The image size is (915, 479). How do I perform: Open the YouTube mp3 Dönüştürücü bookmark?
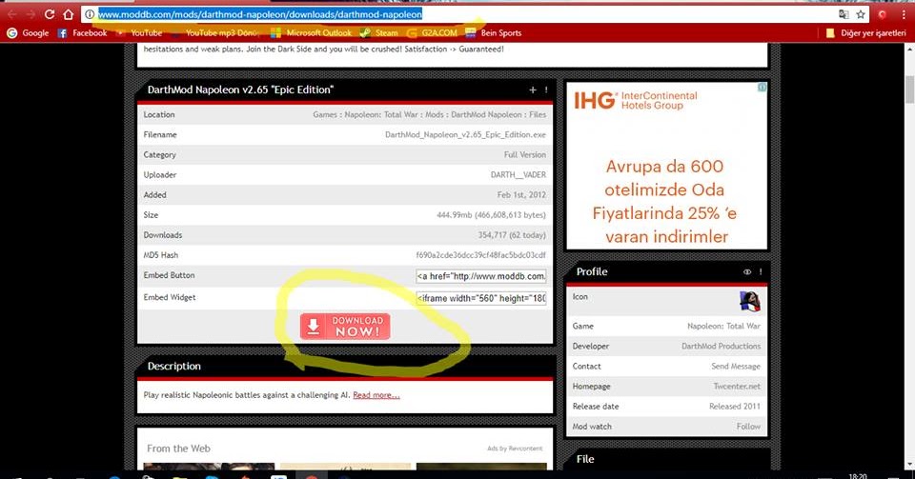(x=214, y=33)
